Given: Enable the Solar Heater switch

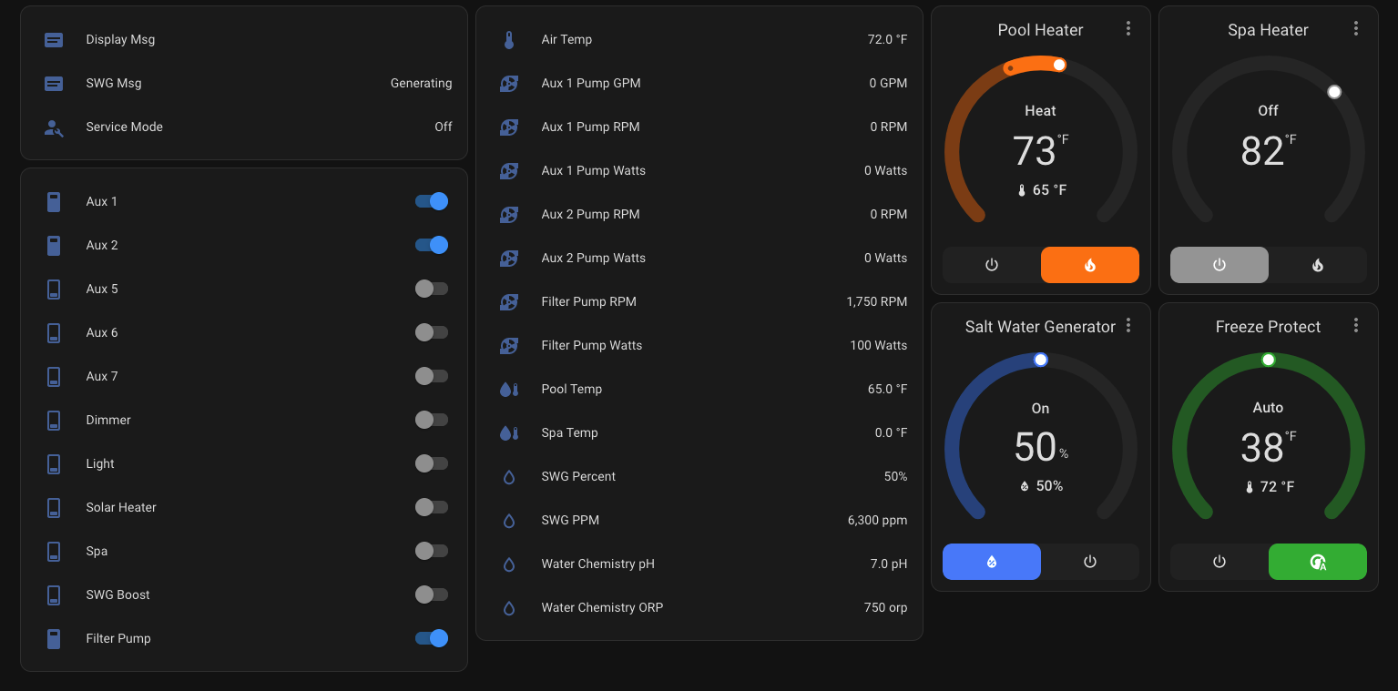Looking at the screenshot, I should pyautogui.click(x=432, y=507).
